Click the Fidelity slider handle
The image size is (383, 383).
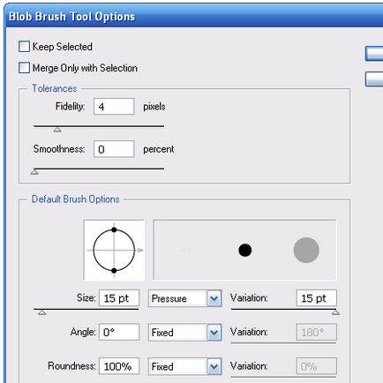(57, 130)
